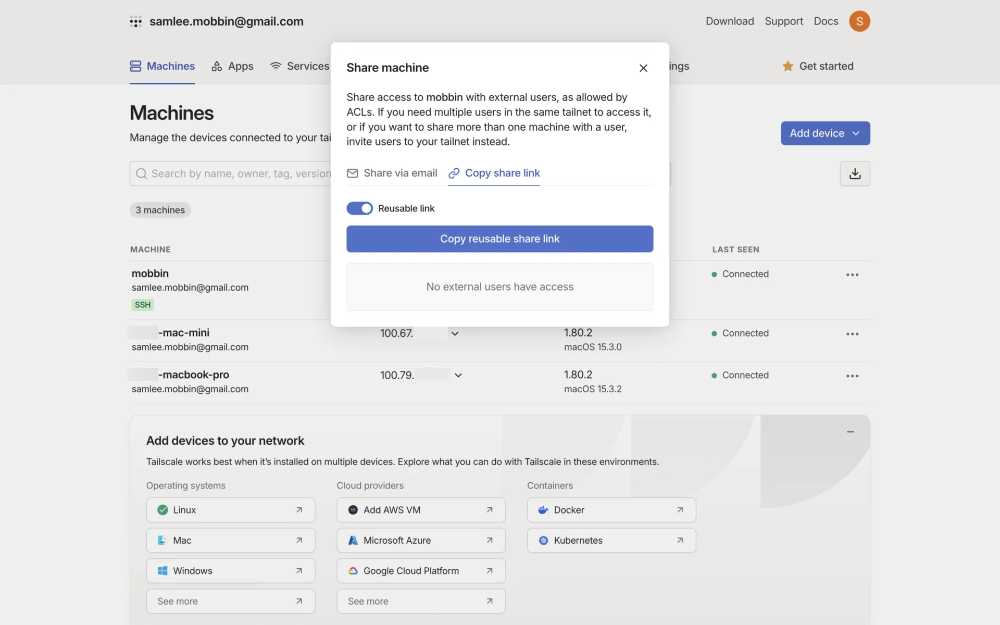
Task: Switch to Share via email tab
Action: 392,173
